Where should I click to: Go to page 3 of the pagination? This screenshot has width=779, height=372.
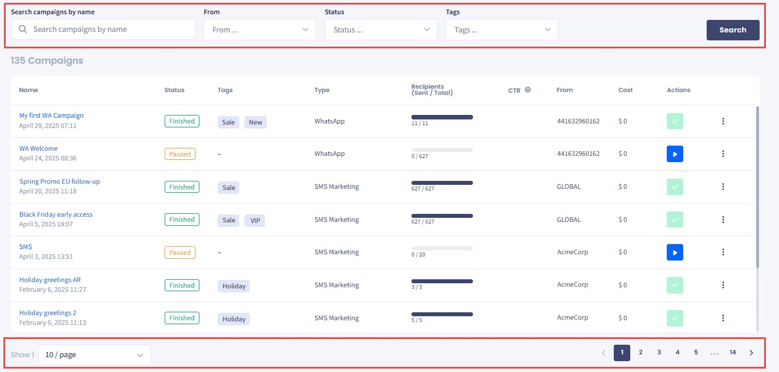click(x=659, y=353)
